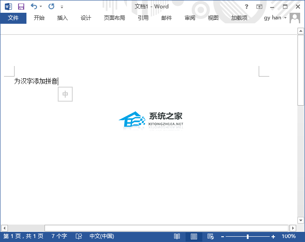The width and height of the screenshot is (305, 242).
Task: Open the 视图 tab
Action: pyautogui.click(x=213, y=18)
